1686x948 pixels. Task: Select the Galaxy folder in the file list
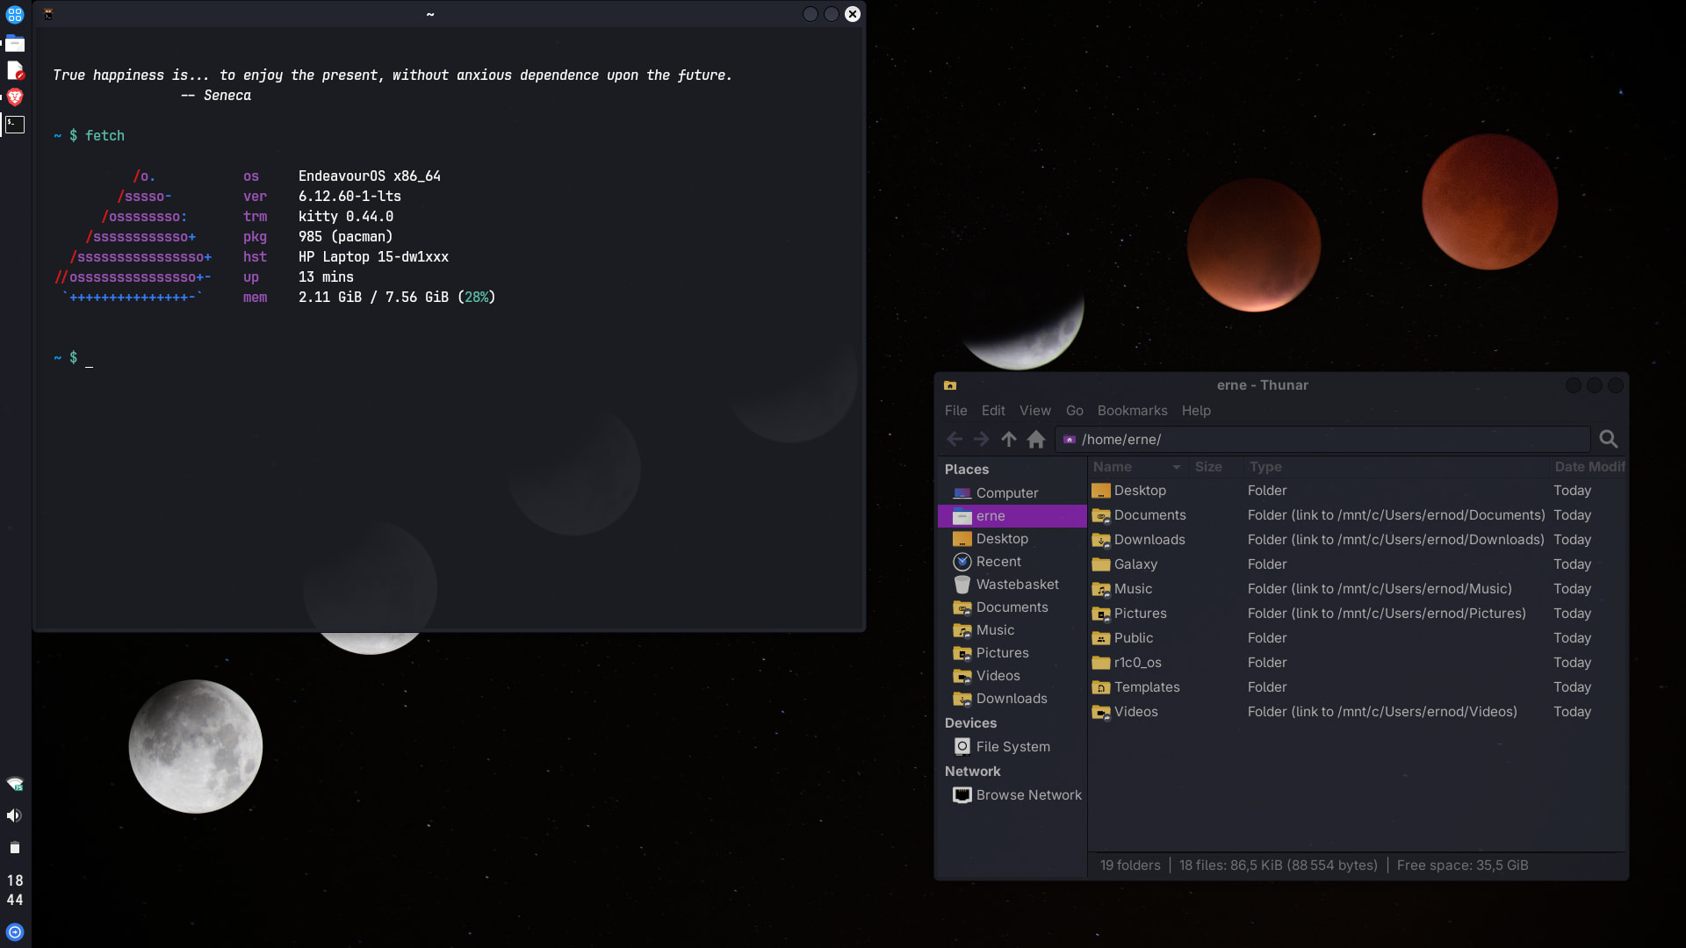point(1135,564)
